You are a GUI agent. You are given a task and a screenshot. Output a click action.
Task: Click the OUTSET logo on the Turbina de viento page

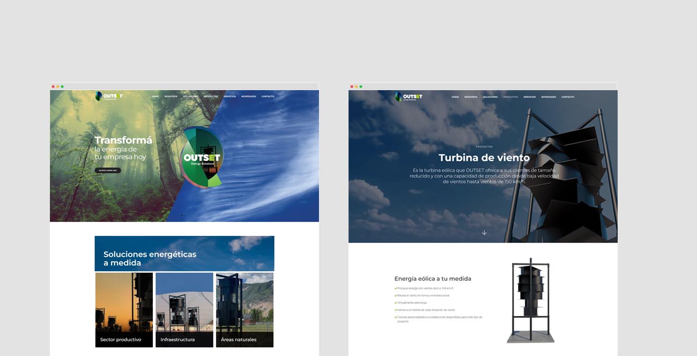coord(409,97)
